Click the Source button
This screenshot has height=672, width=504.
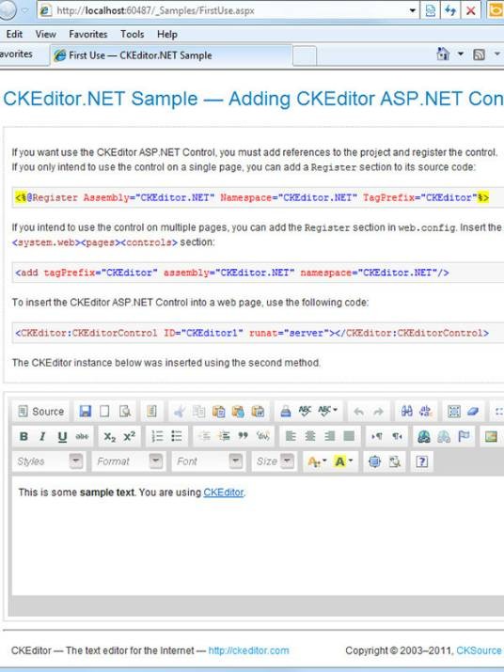click(x=41, y=412)
